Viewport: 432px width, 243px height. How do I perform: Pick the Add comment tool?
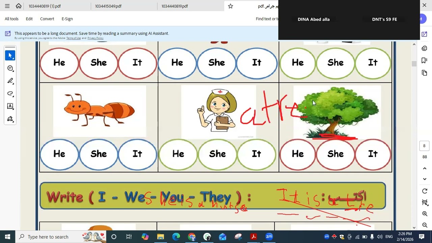click(x=10, y=68)
